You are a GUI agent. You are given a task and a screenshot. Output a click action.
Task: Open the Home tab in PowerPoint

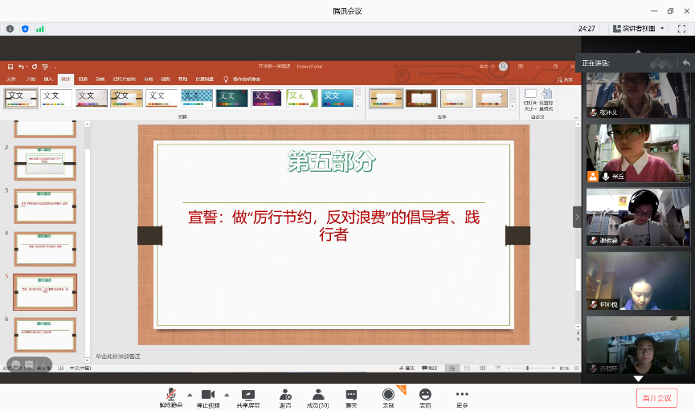click(x=31, y=79)
